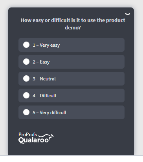This screenshot has width=143, height=162.
Task: Click the '5 – Very difficult' label text
Action: 49,113
